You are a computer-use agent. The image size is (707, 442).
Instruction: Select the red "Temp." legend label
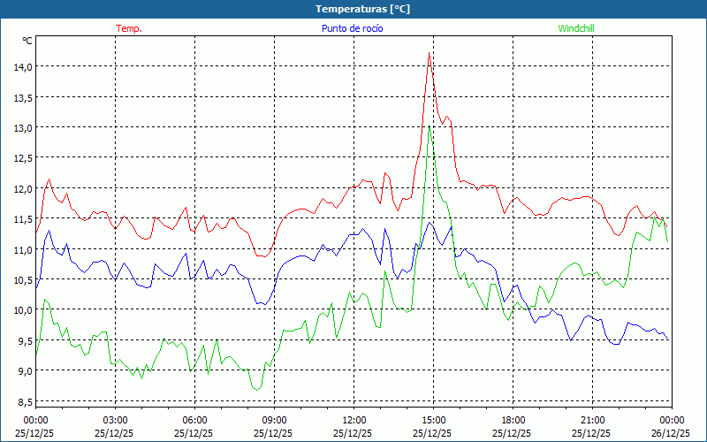pos(129,28)
